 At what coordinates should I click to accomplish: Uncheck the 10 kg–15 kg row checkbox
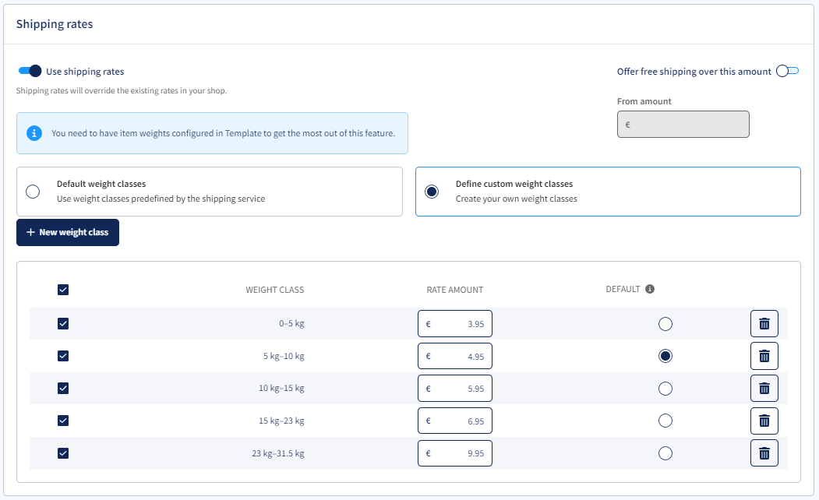63,389
